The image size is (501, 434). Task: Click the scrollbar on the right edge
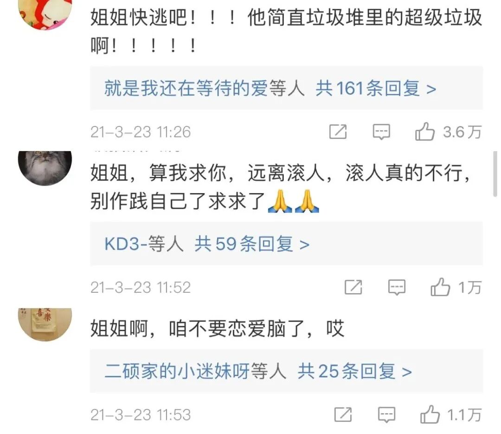pyautogui.click(x=495, y=174)
